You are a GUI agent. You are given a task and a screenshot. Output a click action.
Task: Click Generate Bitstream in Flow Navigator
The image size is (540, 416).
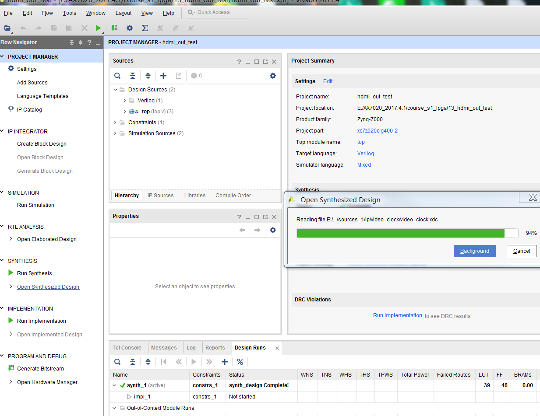(x=40, y=369)
